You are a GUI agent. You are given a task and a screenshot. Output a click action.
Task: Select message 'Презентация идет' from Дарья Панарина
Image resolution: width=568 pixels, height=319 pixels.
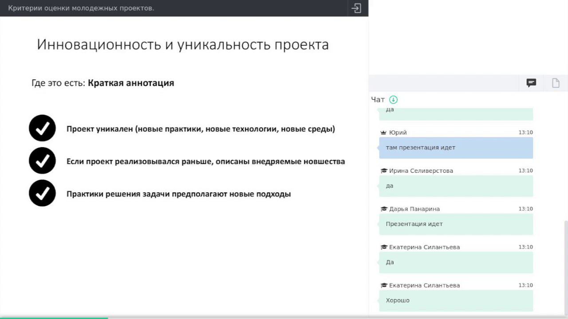point(456,224)
